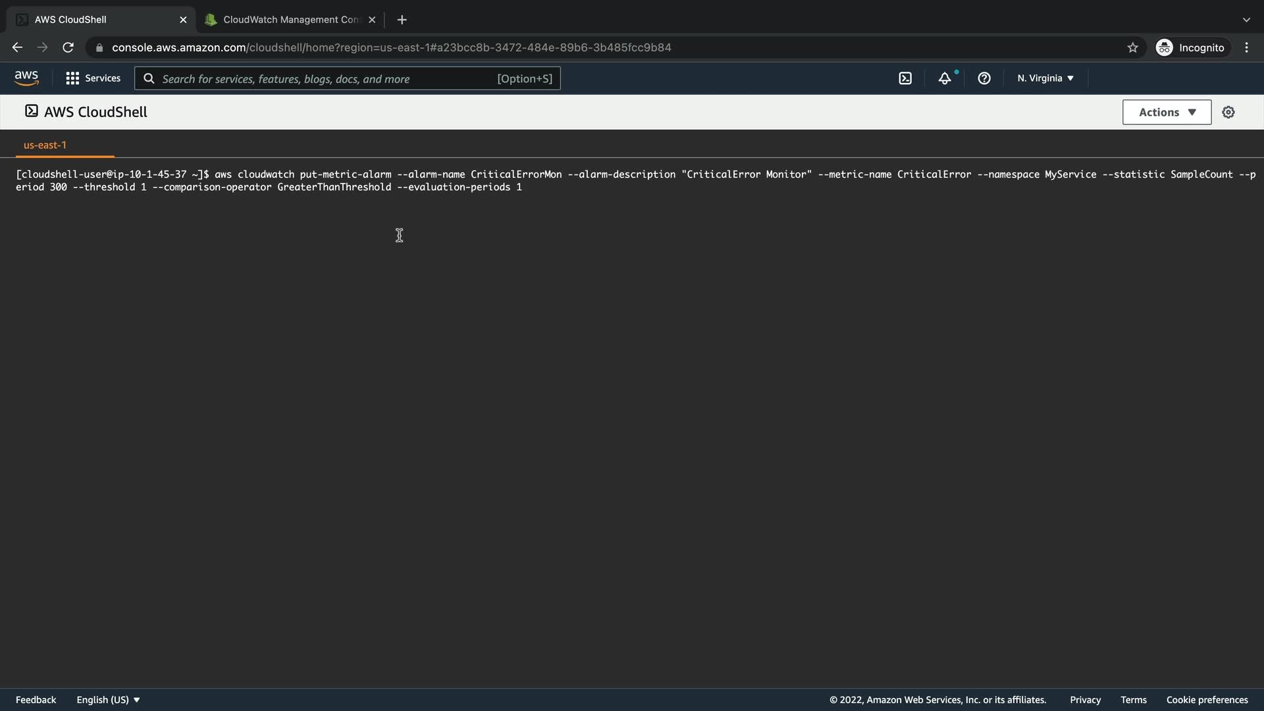Bookmark this page with star icon
The width and height of the screenshot is (1264, 711).
[x=1132, y=47]
